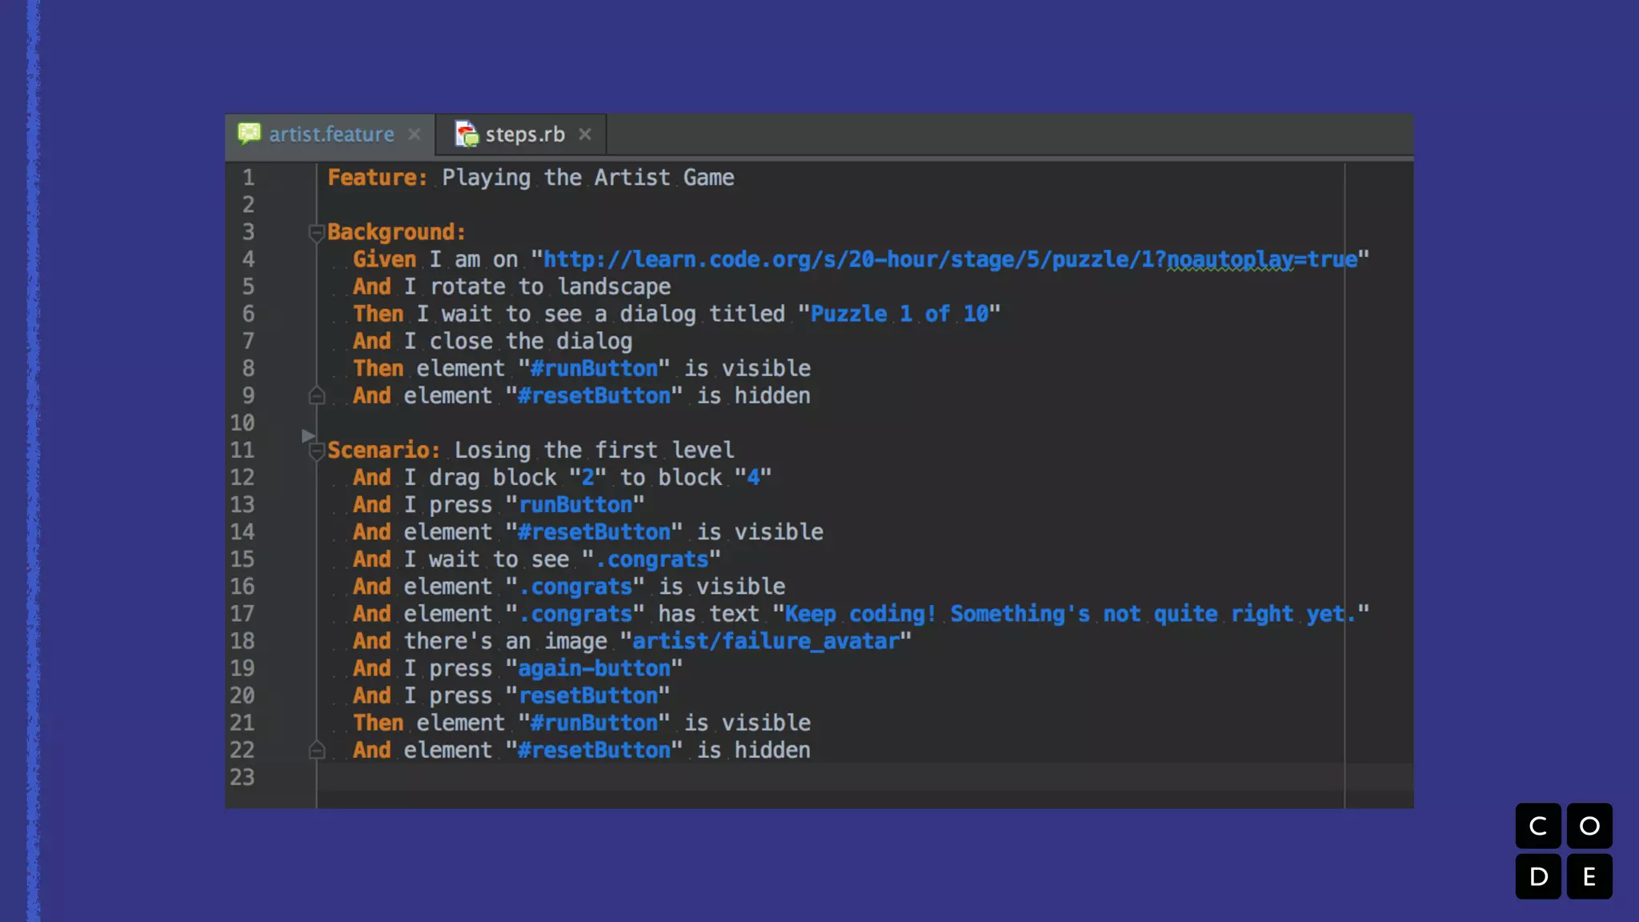Click the block "2" string on line 12

587,478
